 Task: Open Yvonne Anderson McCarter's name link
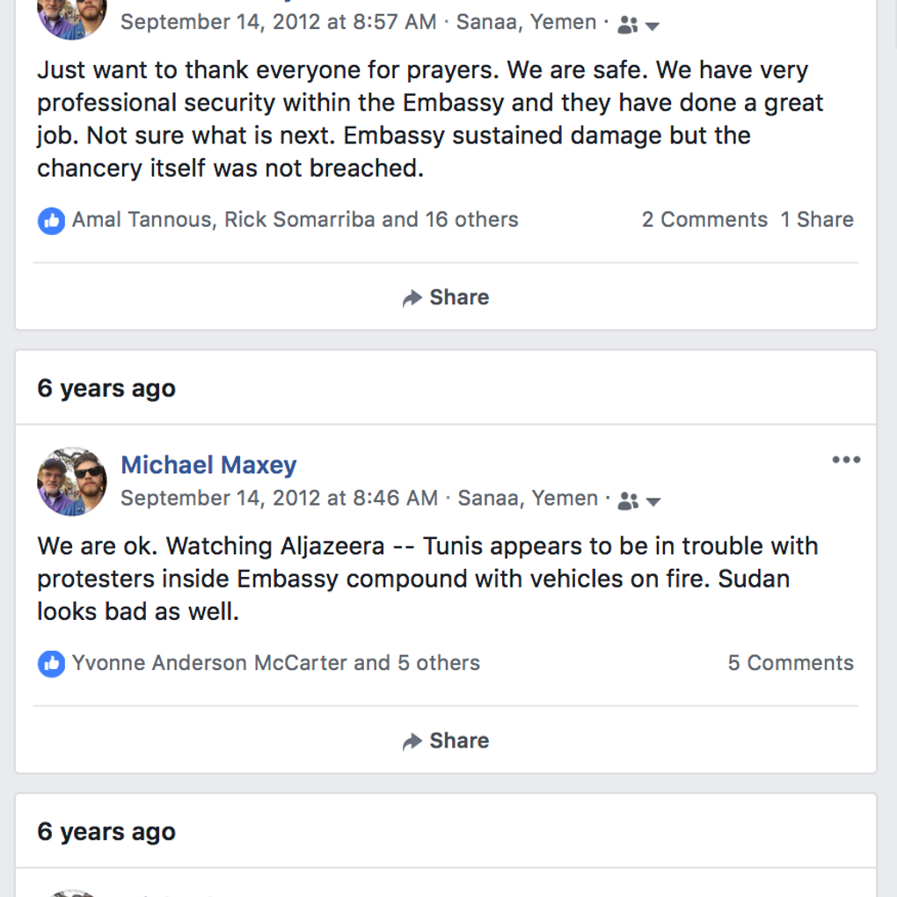click(x=209, y=663)
